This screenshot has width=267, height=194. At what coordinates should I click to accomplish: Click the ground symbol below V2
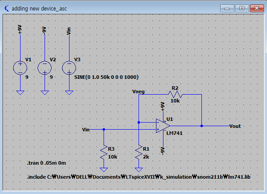45,93
